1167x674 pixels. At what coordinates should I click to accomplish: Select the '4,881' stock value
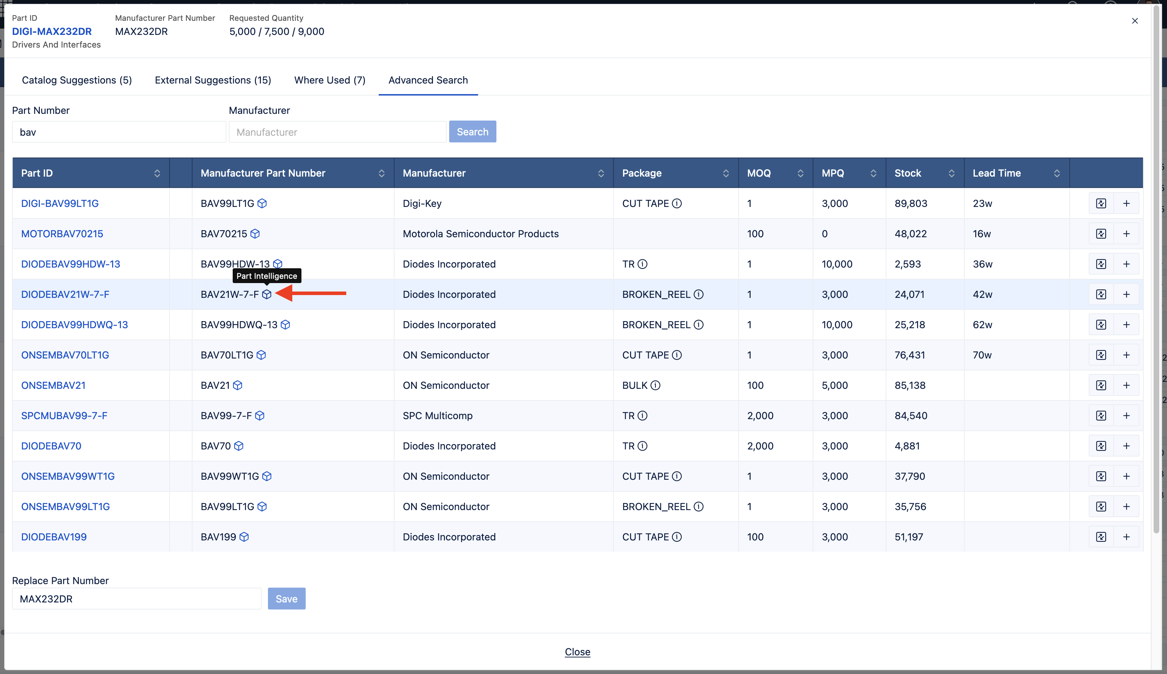pyautogui.click(x=907, y=446)
